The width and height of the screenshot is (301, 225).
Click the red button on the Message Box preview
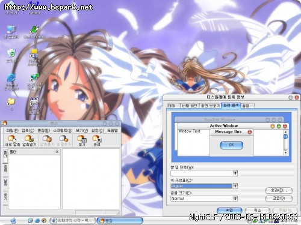(250, 132)
